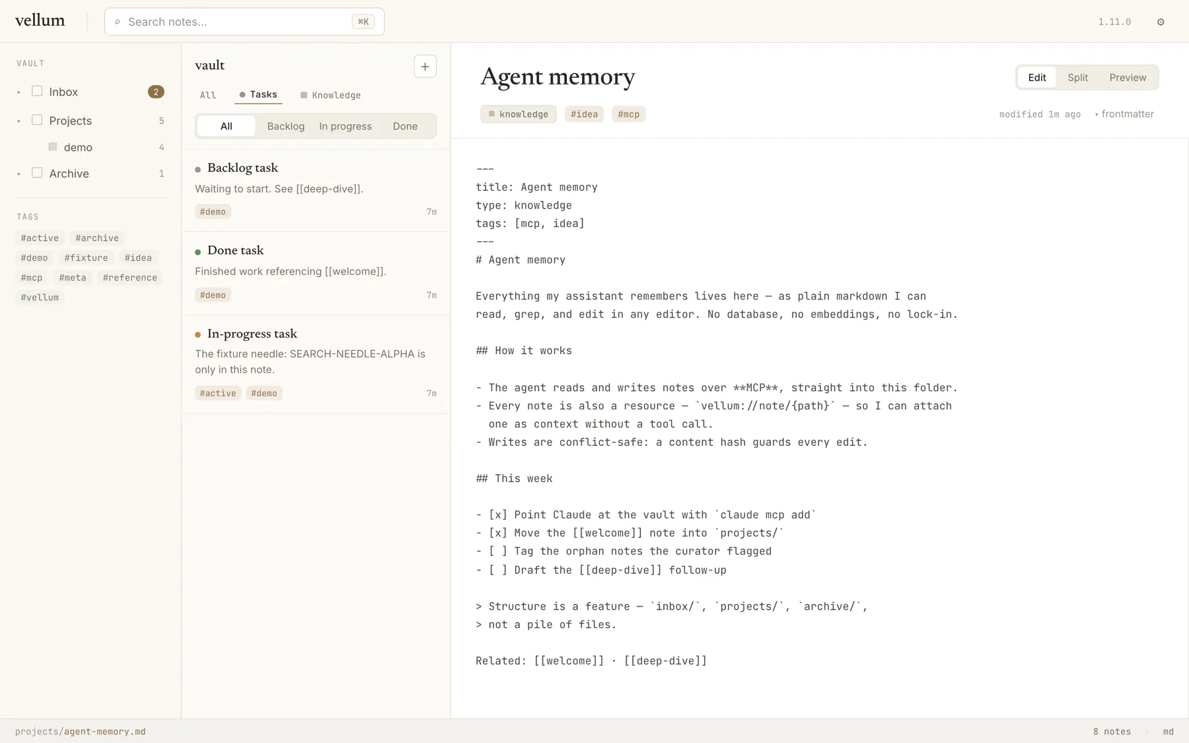Viewport: 1189px width, 743px height.
Task: Click the In-progress task orange status dot
Action: coord(198,335)
